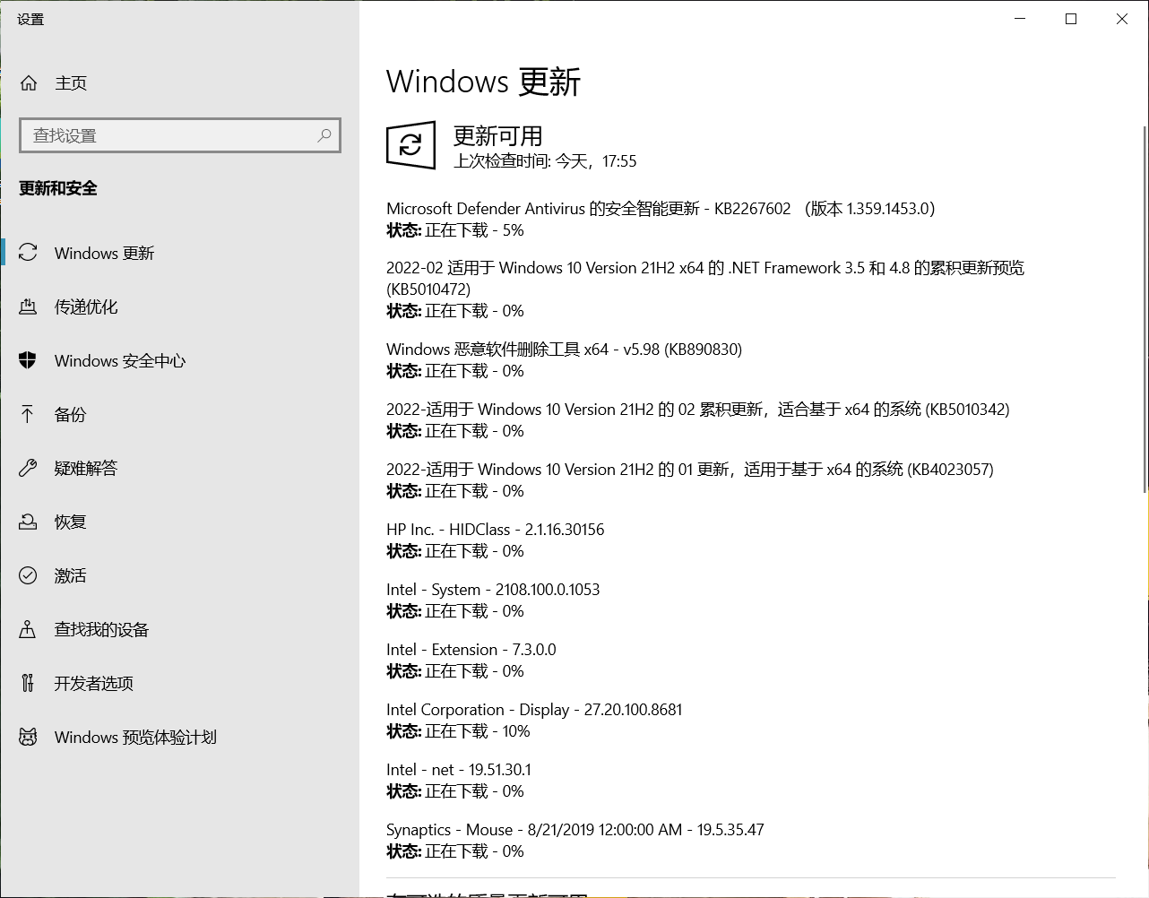Click the Windows 更新 page title
This screenshot has width=1149, height=898.
(484, 82)
